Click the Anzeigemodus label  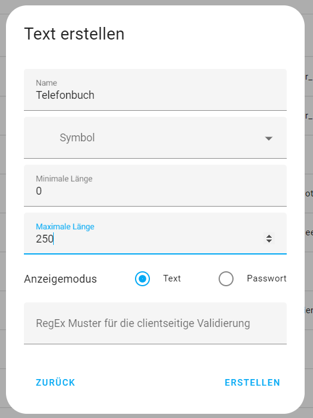tap(60, 279)
